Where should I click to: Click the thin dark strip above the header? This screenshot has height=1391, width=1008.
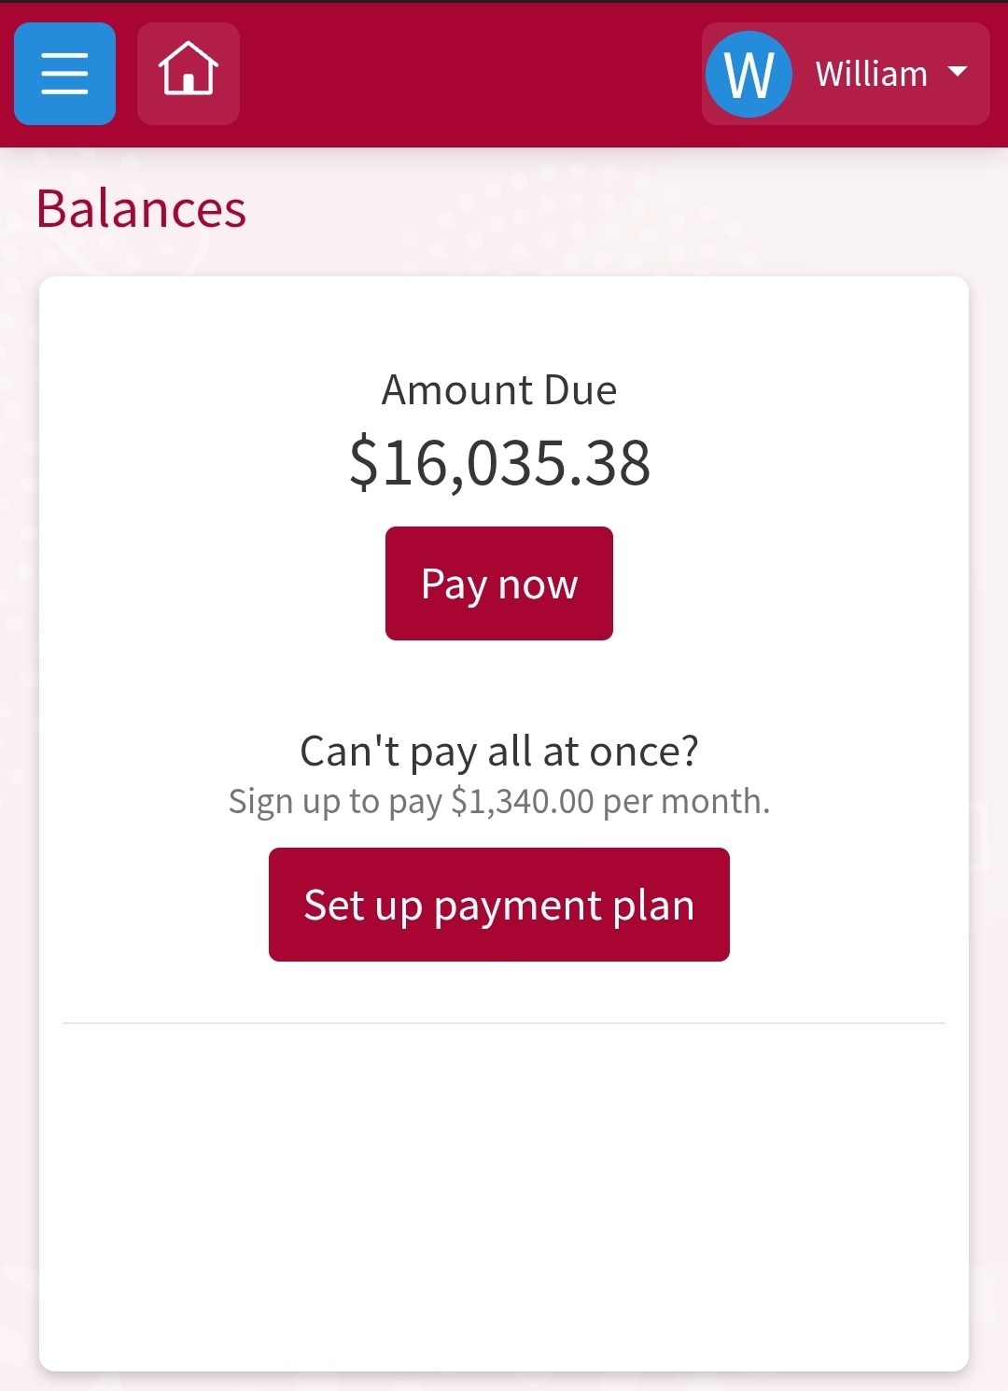(504, 1)
